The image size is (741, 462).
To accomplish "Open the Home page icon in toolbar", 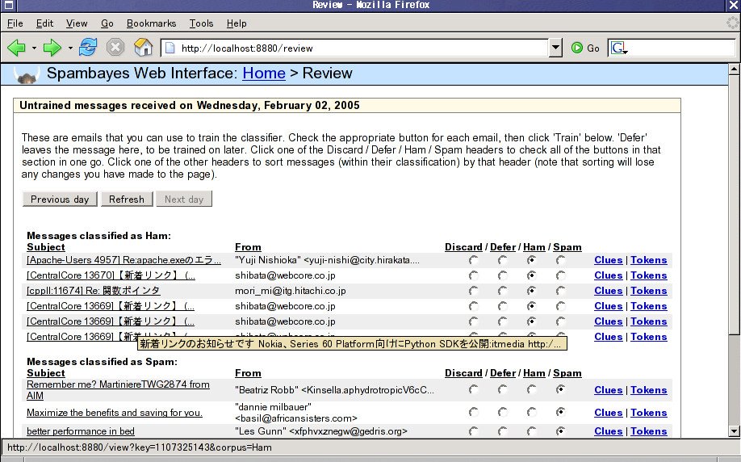I will point(143,48).
